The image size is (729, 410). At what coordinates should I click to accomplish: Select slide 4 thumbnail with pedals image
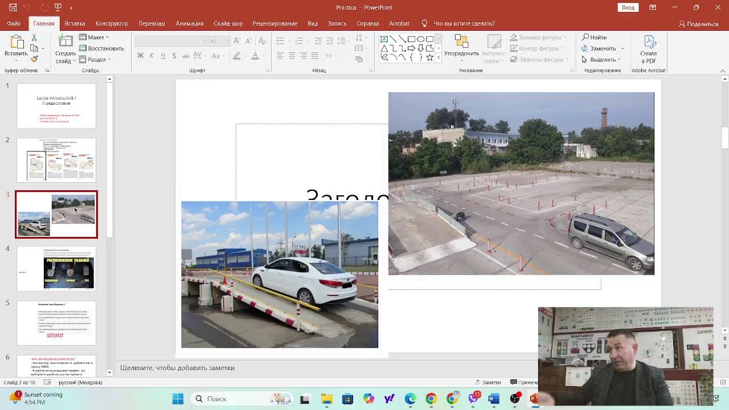[56, 268]
